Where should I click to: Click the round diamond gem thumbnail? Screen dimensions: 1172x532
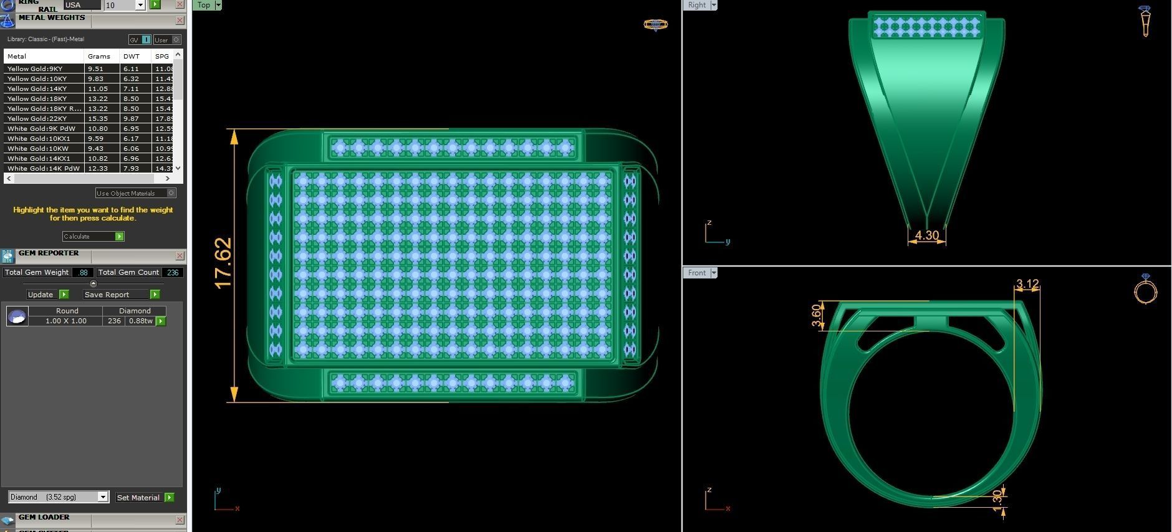(x=17, y=316)
